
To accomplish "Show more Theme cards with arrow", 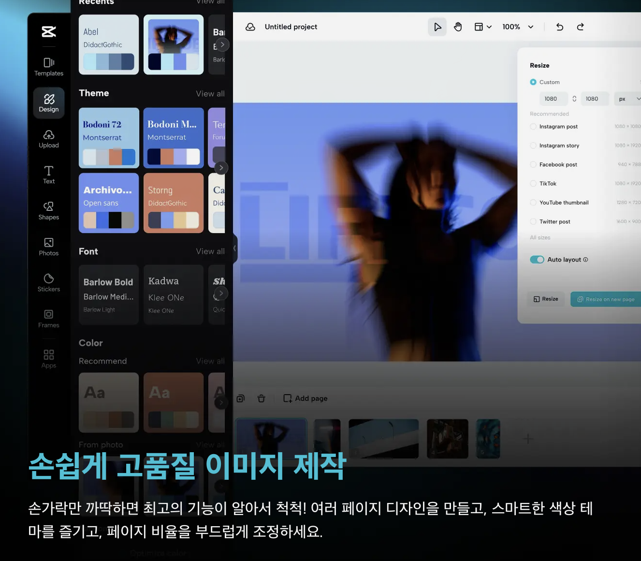I will click(221, 168).
